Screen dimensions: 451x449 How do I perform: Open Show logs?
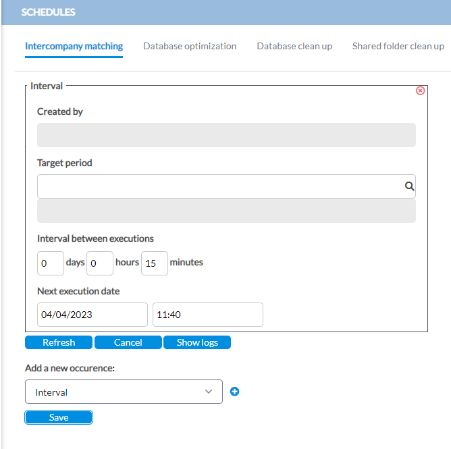coord(197,342)
